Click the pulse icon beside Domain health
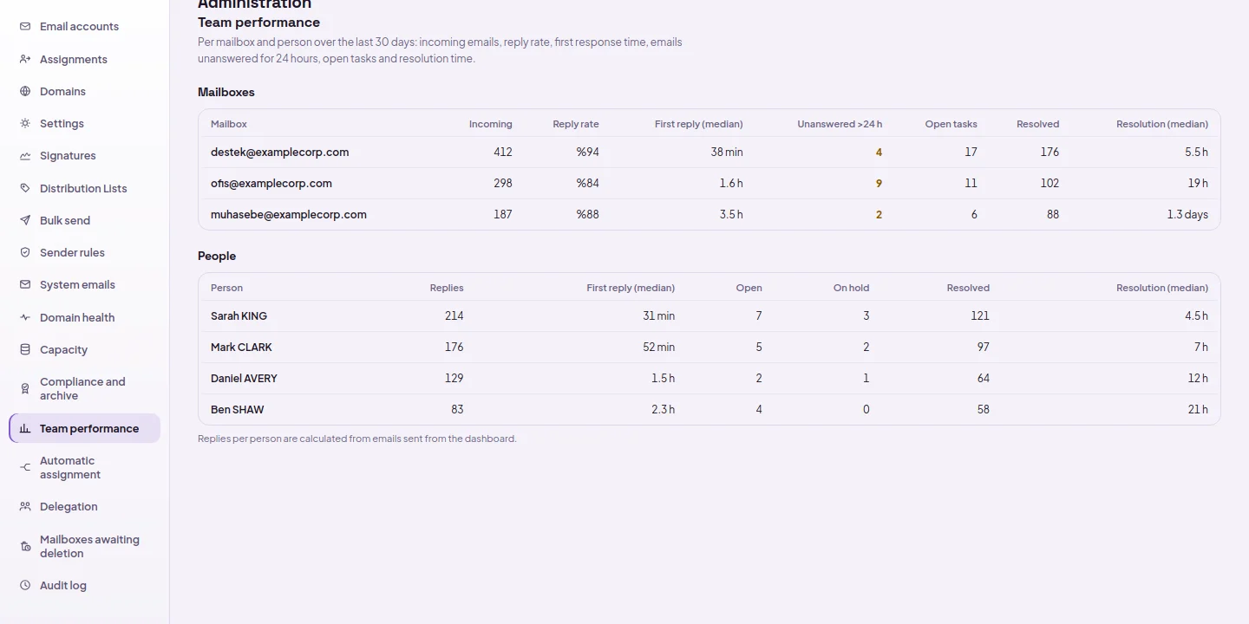Viewport: 1249px width, 624px height. point(25,317)
